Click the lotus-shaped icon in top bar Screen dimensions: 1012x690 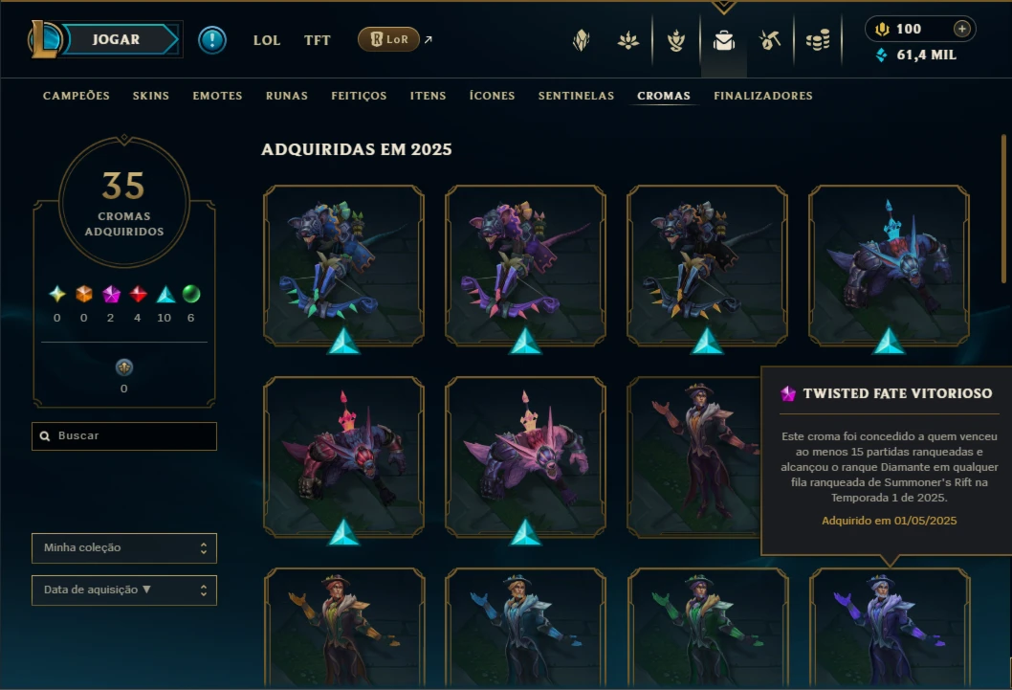628,40
